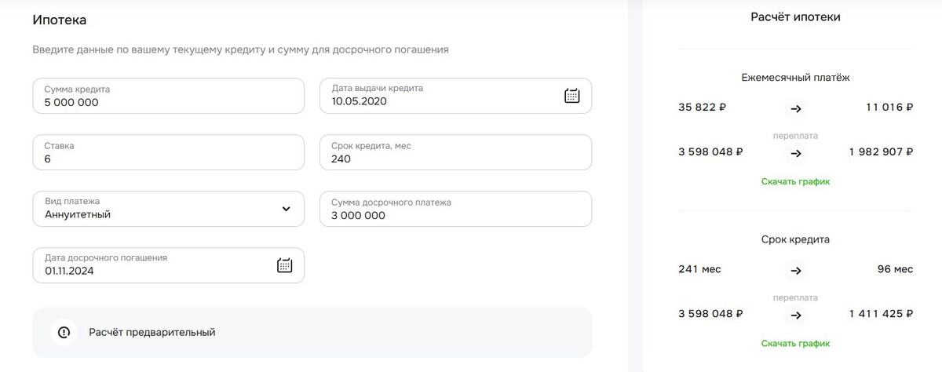Click the warning icon beside Расчёт предварительный
Viewport: 942px width, 372px height.
[x=64, y=332]
